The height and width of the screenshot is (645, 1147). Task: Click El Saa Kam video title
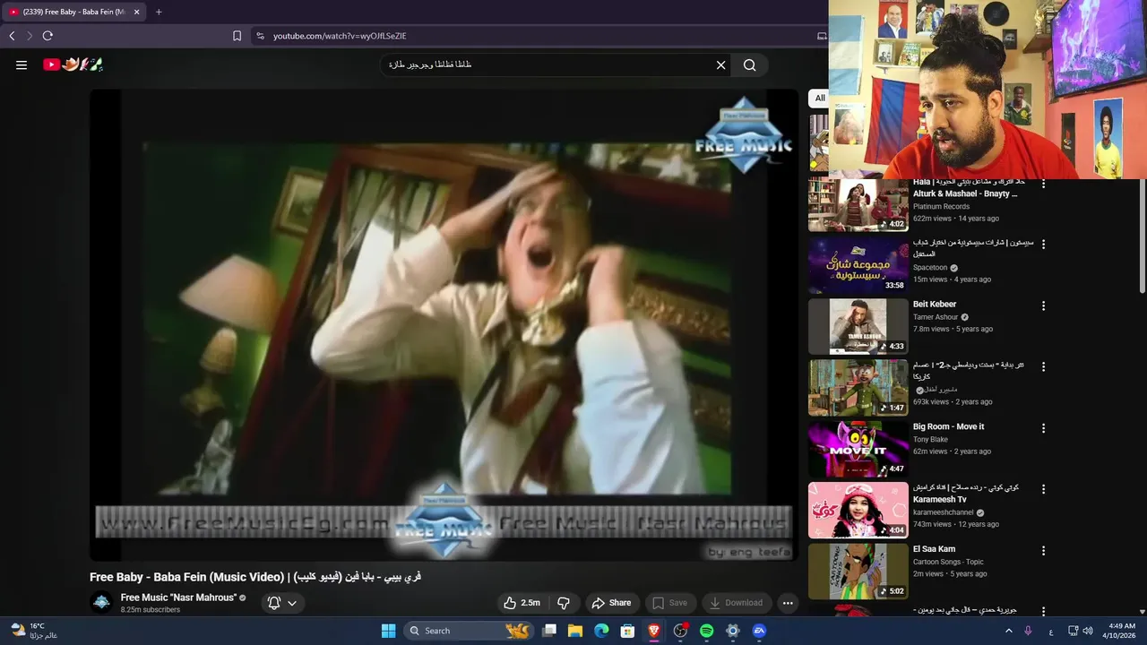coord(934,549)
